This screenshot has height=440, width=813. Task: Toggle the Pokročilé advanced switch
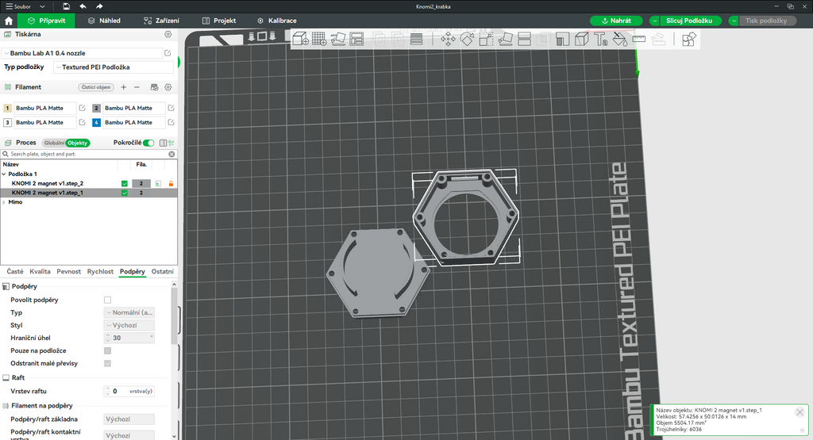[148, 143]
